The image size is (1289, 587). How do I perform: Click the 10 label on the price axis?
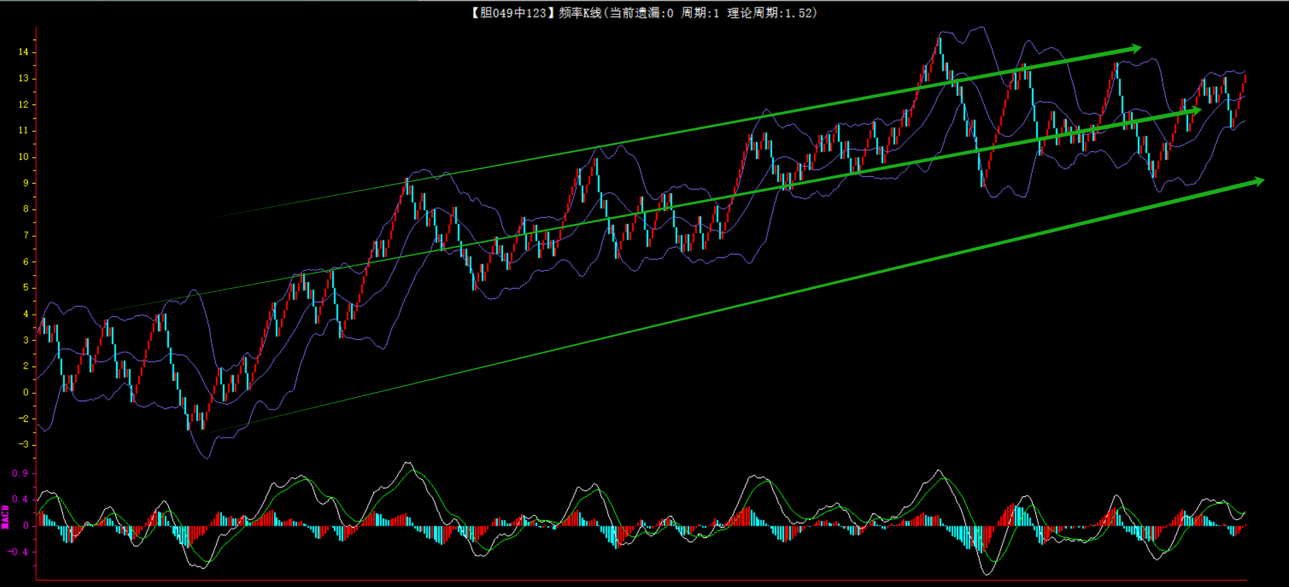point(24,157)
